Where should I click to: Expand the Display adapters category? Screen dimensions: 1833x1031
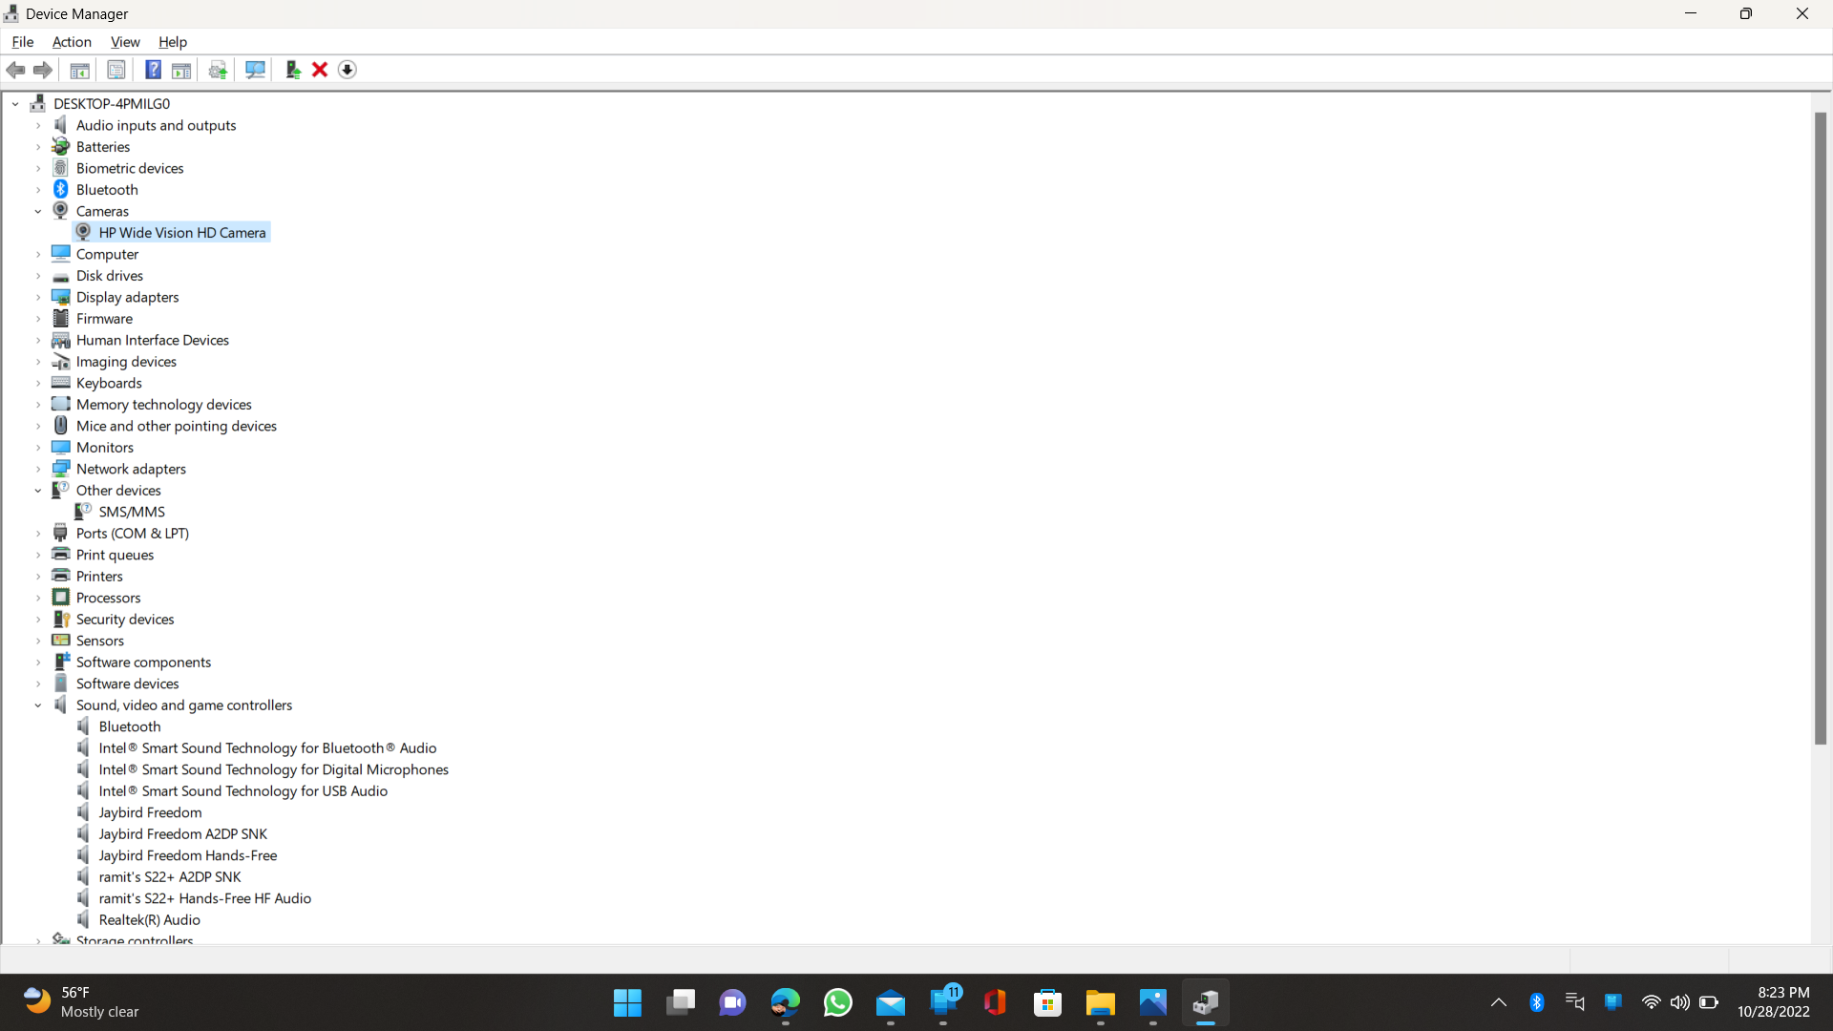(38, 297)
